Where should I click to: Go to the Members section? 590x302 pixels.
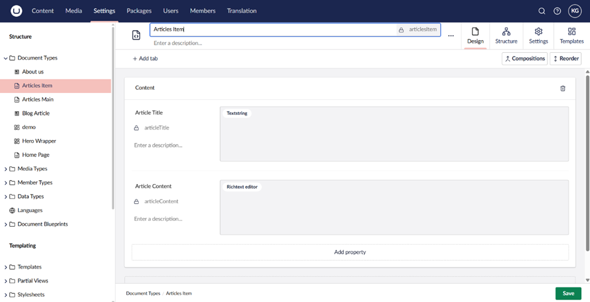point(203,11)
